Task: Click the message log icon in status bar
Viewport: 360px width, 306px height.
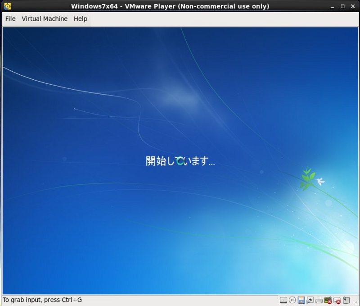Action: click(x=346, y=300)
